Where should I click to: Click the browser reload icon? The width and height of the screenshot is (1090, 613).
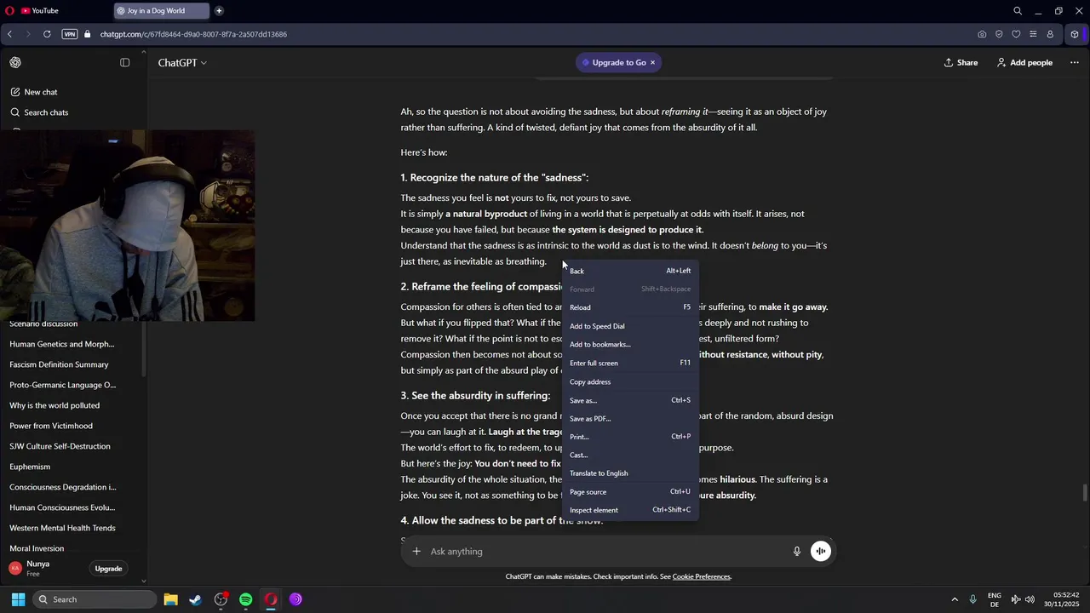(x=47, y=34)
